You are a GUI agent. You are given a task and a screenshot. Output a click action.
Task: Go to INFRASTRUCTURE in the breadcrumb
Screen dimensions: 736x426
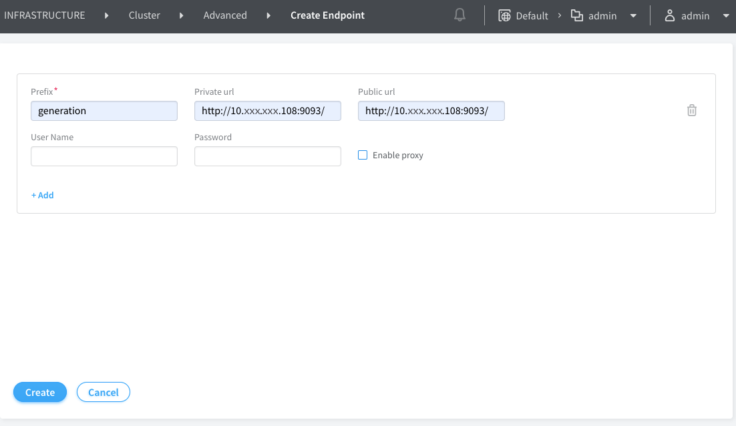pos(45,15)
